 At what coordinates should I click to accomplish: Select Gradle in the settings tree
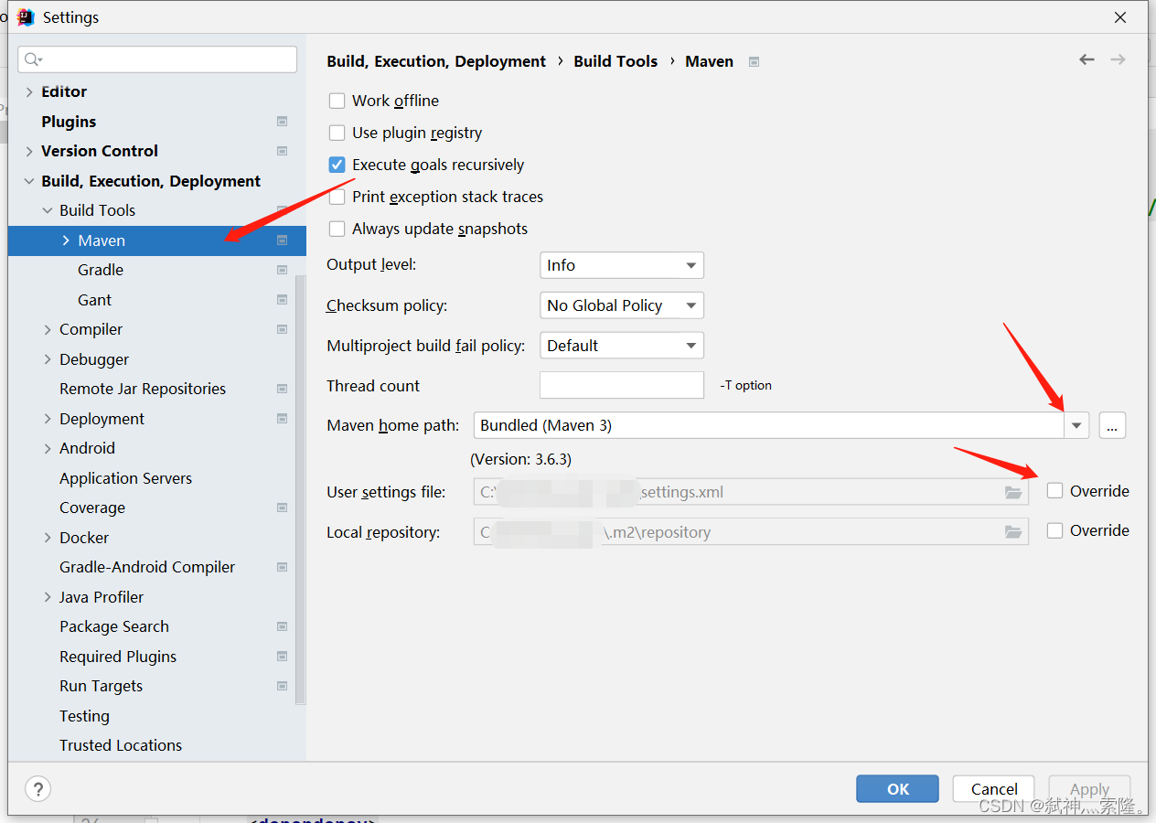[101, 270]
